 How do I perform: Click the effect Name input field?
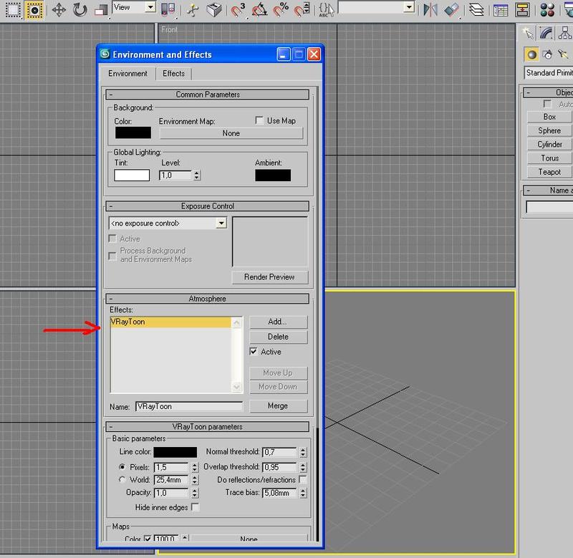tap(189, 406)
